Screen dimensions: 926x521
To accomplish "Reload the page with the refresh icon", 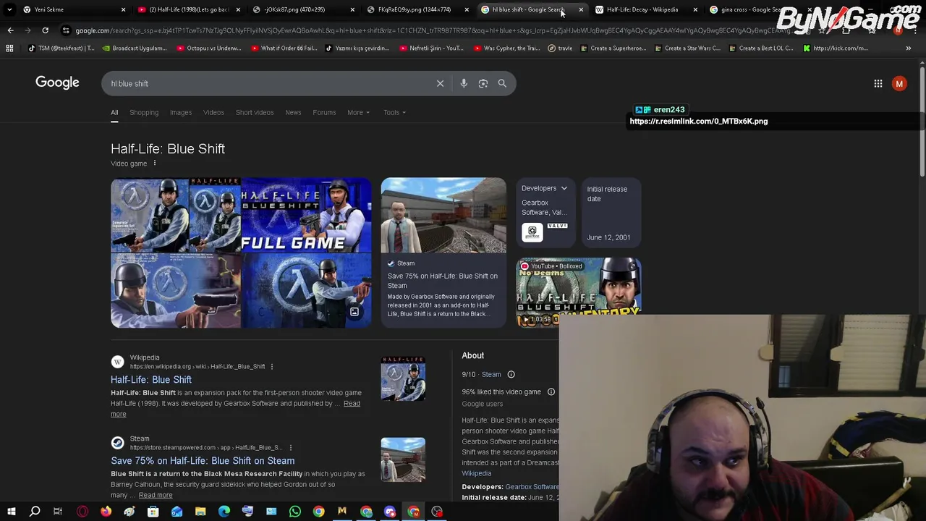I will tap(45, 30).
